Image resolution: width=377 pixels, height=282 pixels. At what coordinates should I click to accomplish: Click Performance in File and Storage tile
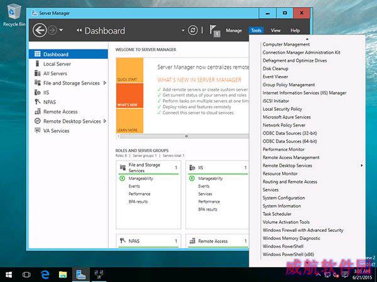click(139, 194)
